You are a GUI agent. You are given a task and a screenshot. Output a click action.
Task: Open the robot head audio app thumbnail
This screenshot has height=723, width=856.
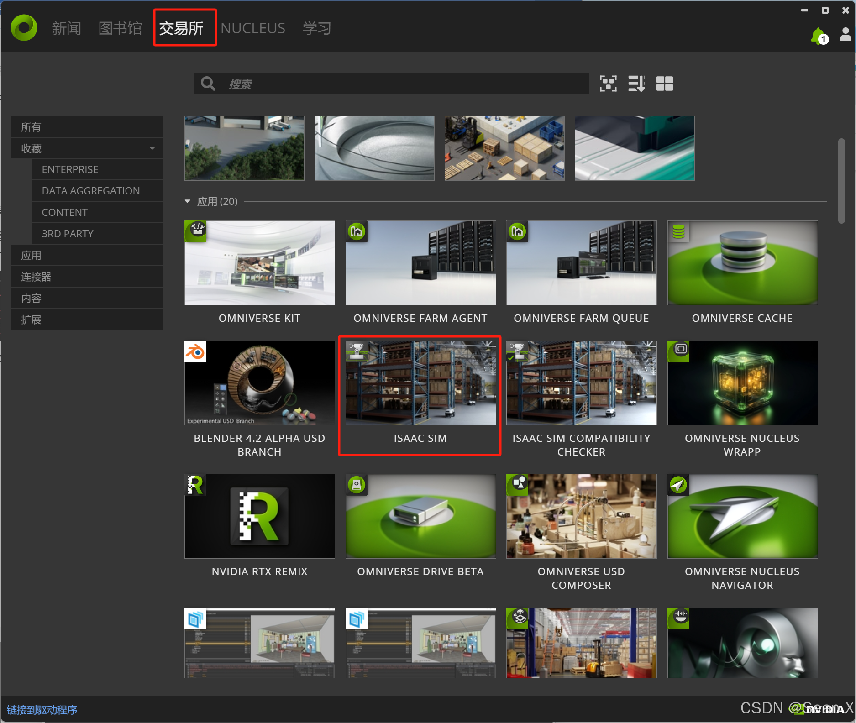tap(743, 643)
